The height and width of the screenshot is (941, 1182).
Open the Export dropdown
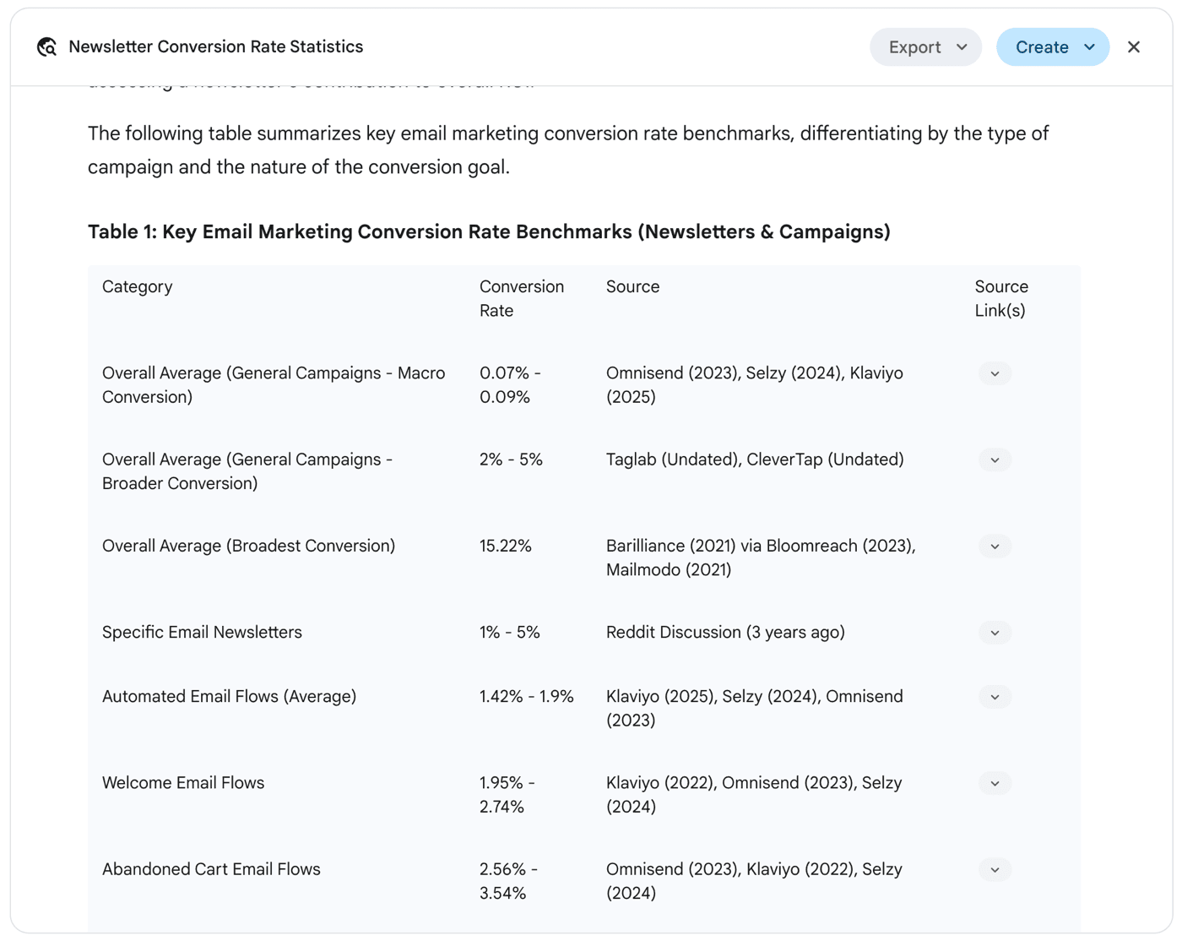pyautogui.click(x=925, y=47)
